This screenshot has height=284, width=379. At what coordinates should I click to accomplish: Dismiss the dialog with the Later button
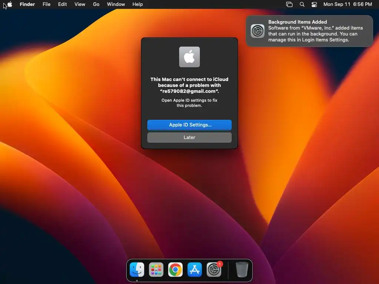(x=189, y=138)
